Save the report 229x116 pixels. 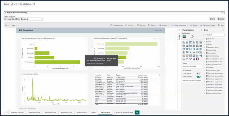click(221, 25)
